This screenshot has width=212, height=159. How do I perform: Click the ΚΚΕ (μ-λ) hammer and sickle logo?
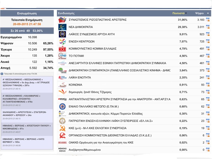62,128
